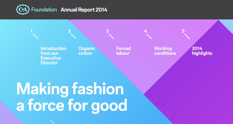Select the Making fashion headline line
This screenshot has height=124, width=233.
tap(70, 89)
